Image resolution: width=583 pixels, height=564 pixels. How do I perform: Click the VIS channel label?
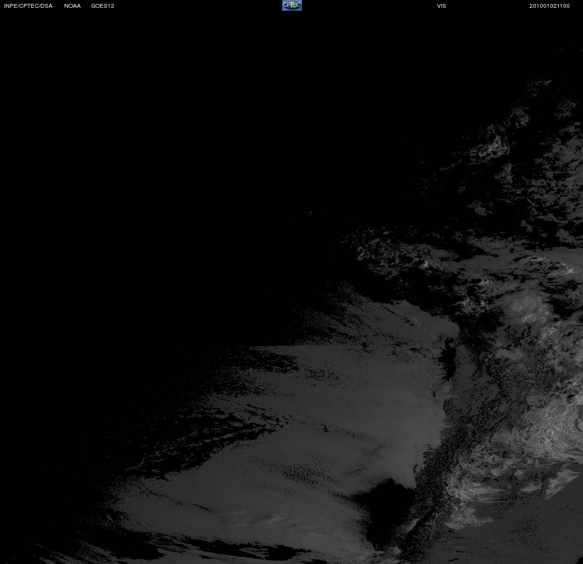coord(442,6)
